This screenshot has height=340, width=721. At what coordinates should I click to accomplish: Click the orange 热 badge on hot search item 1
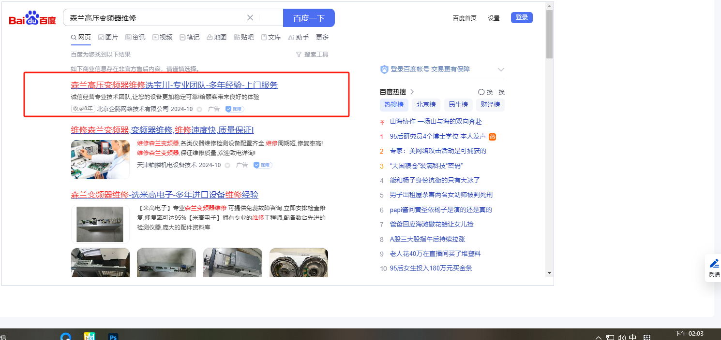coord(492,137)
